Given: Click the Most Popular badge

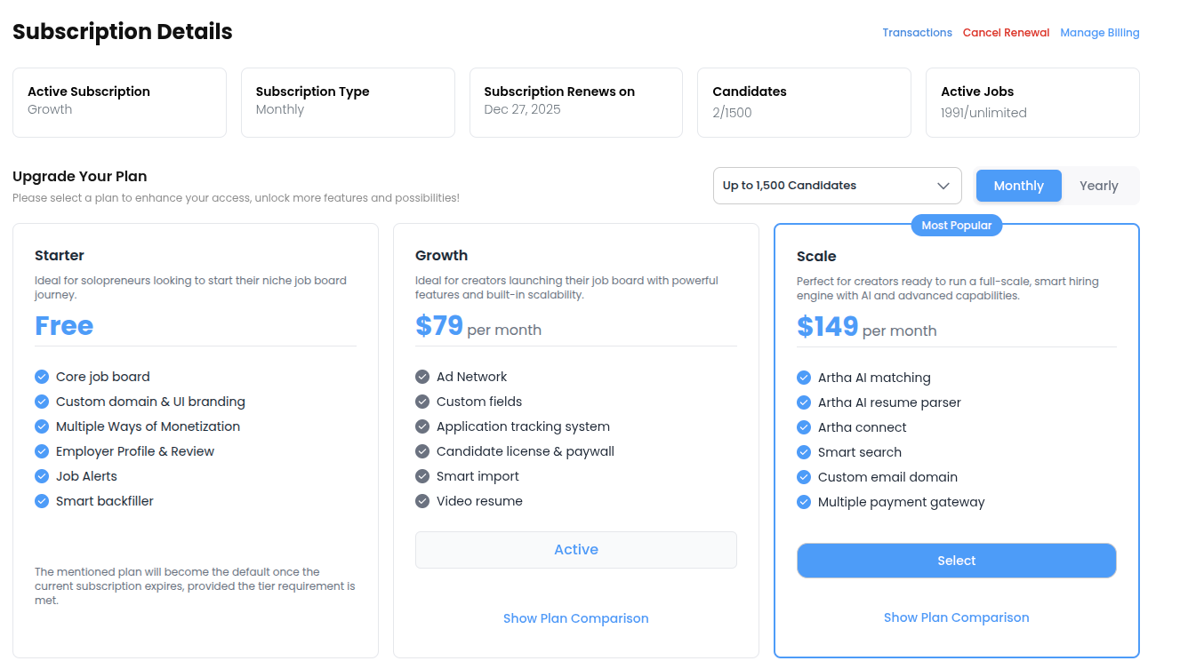Looking at the screenshot, I should (956, 226).
